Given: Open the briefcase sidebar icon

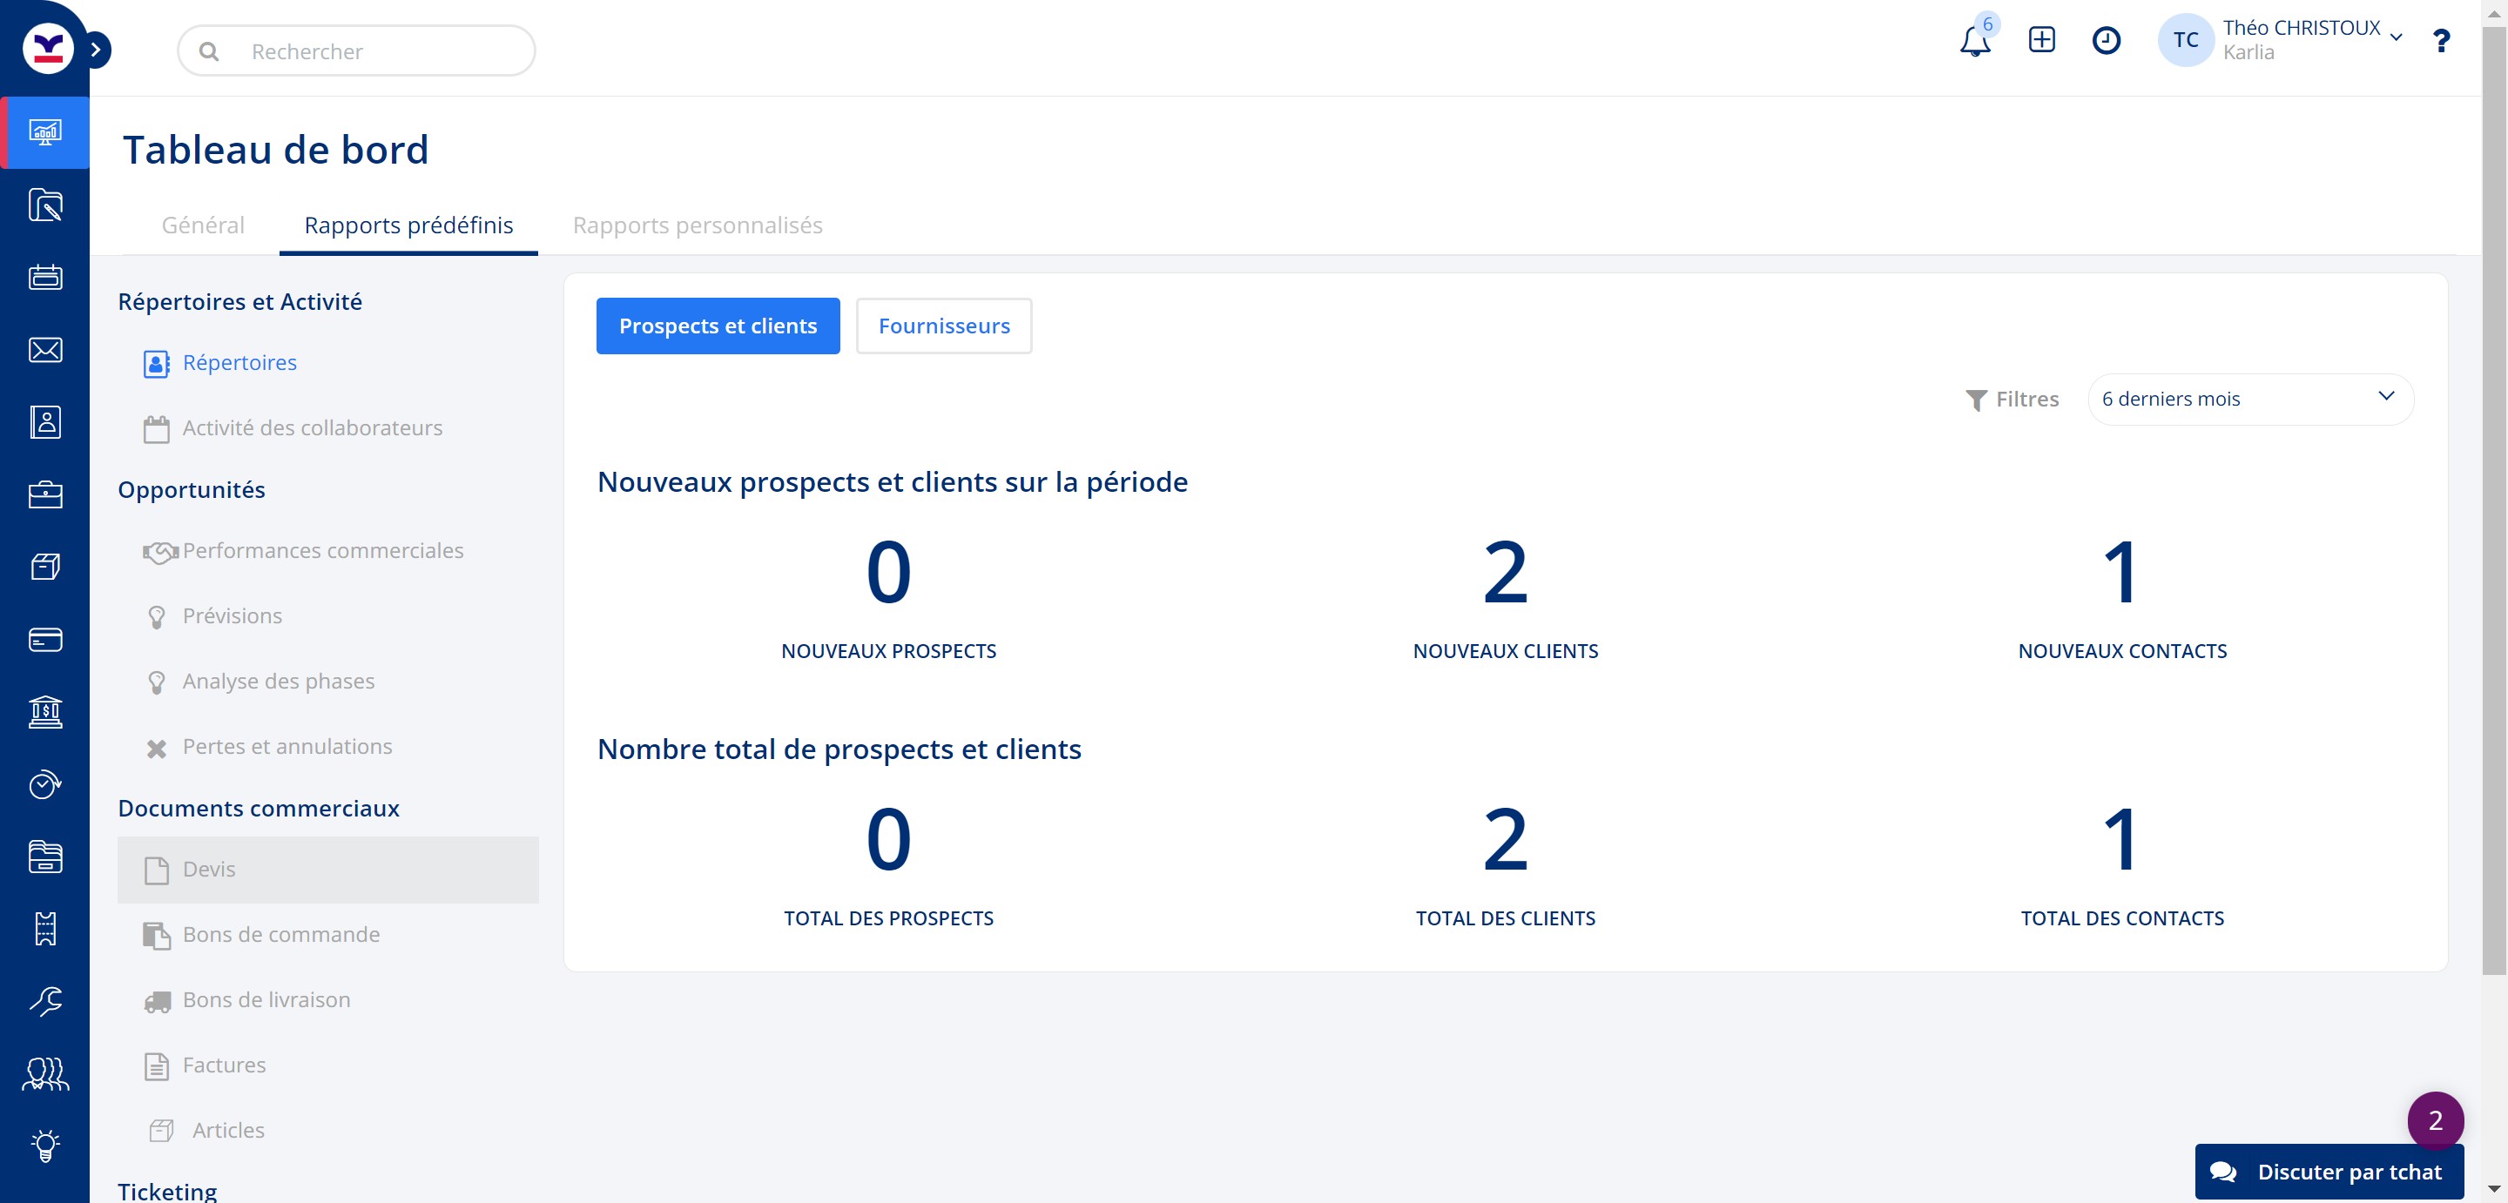Looking at the screenshot, I should [x=44, y=494].
